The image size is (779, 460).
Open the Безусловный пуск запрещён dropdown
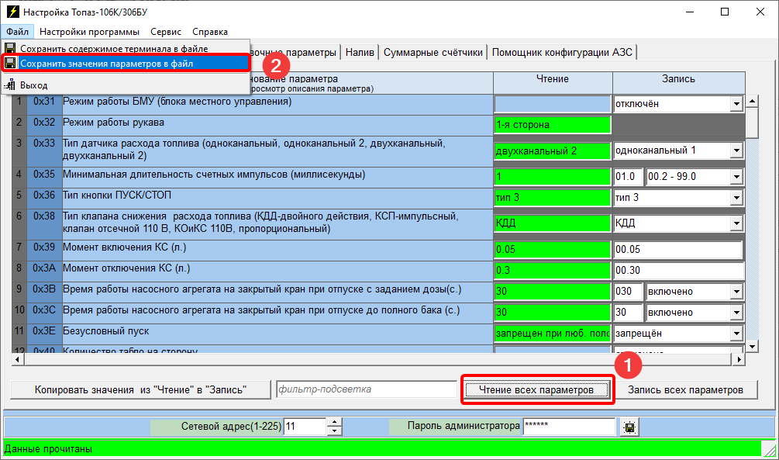736,334
